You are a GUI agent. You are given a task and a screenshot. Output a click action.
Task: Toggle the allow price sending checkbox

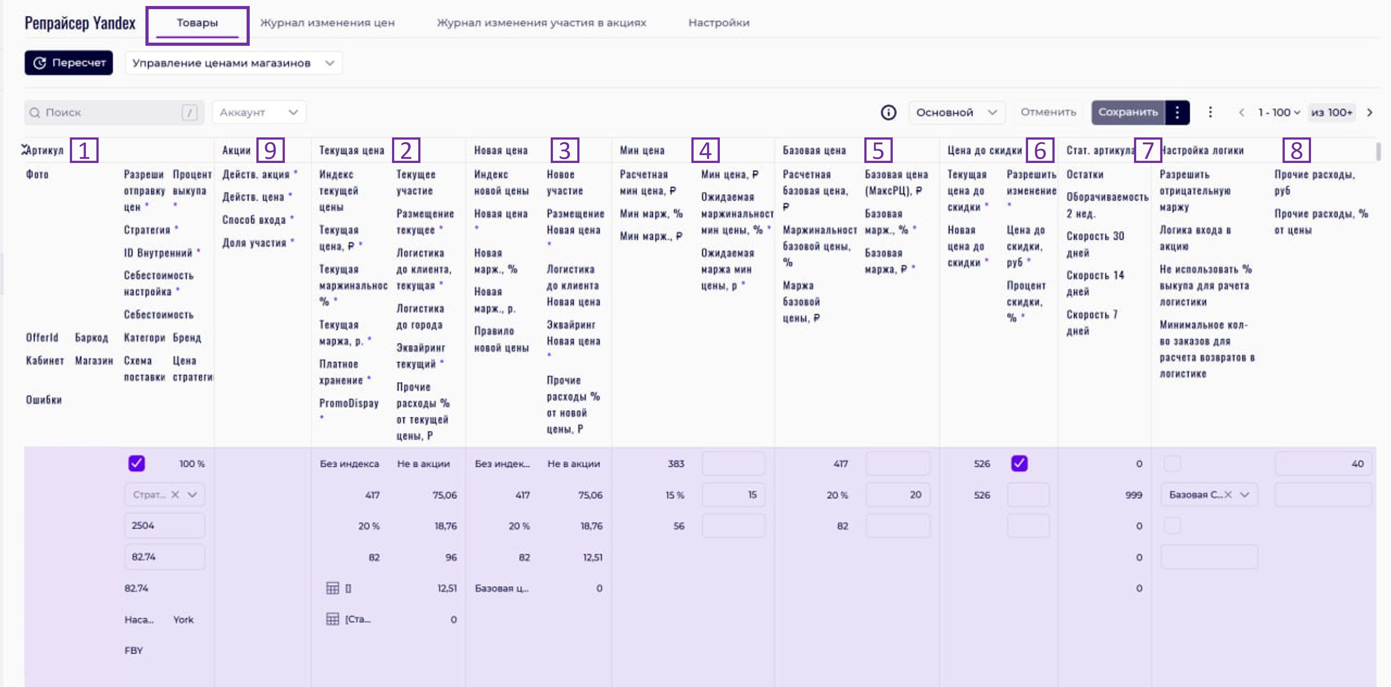[137, 463]
